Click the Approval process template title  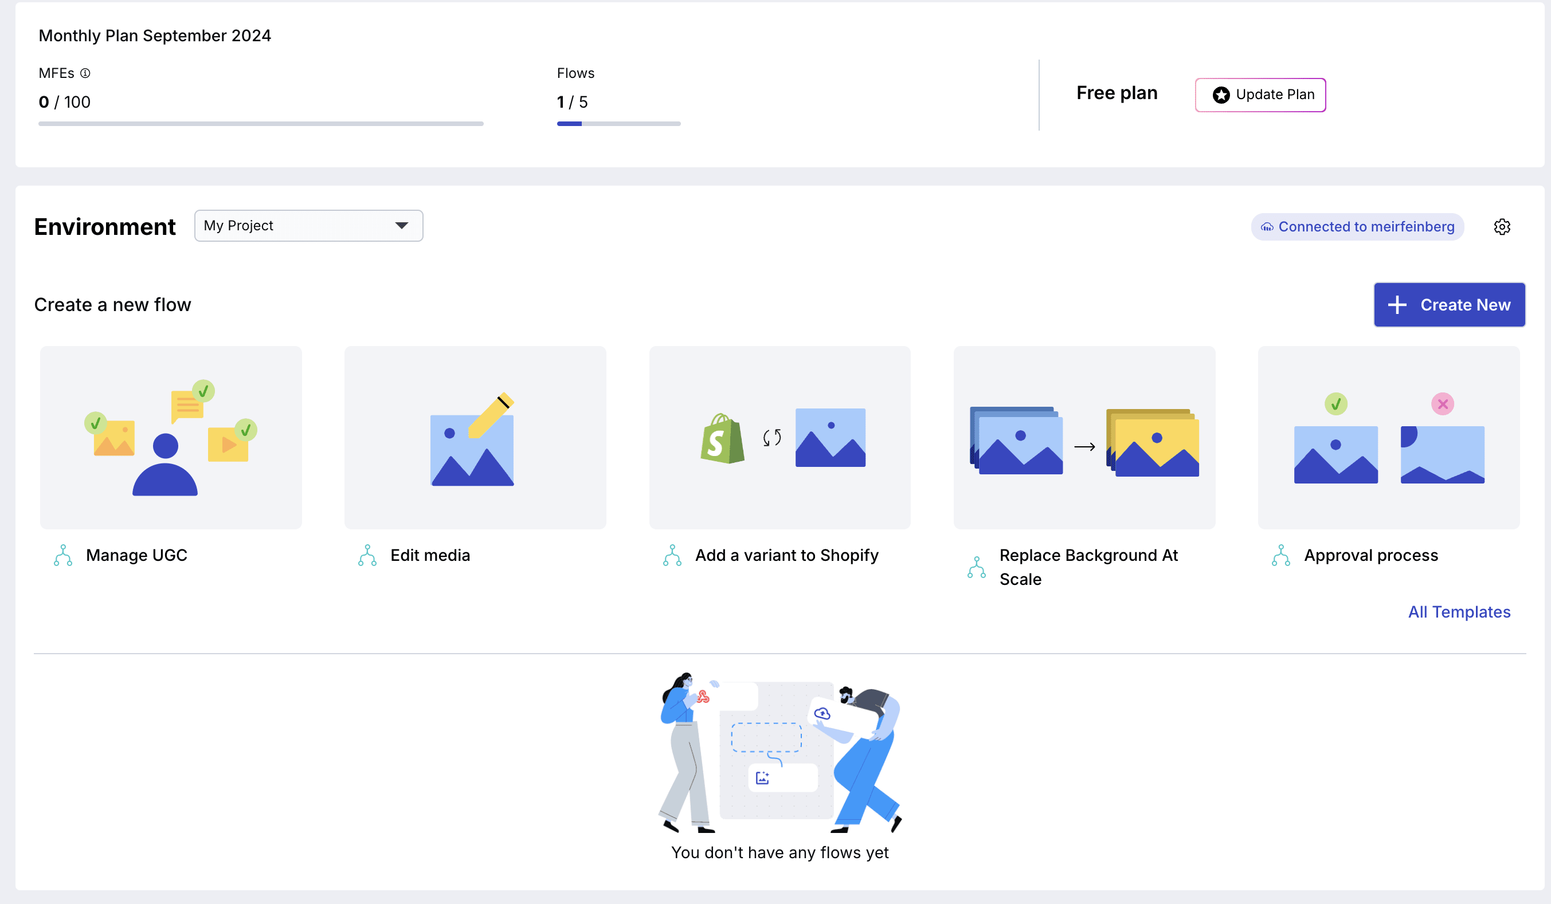point(1370,555)
